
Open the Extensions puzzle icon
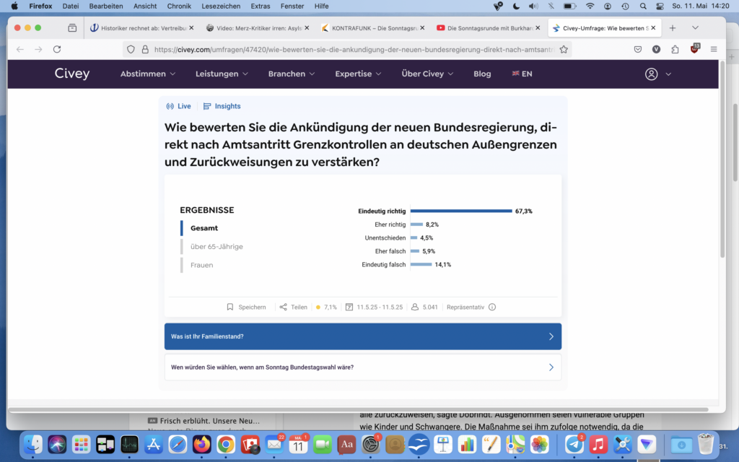(x=675, y=50)
